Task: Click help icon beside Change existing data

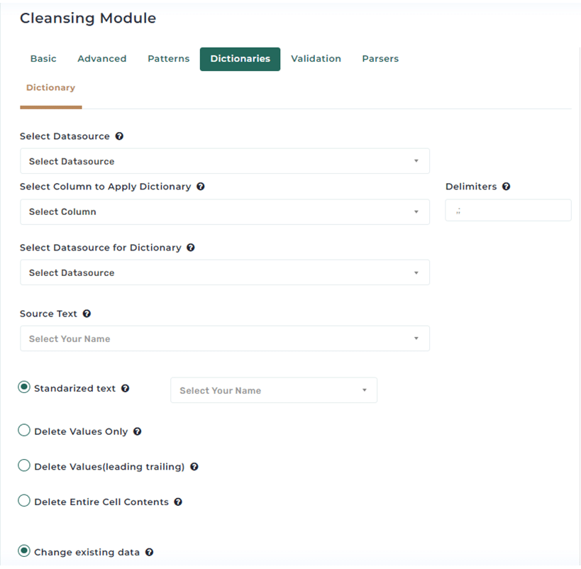Action: [x=149, y=552]
